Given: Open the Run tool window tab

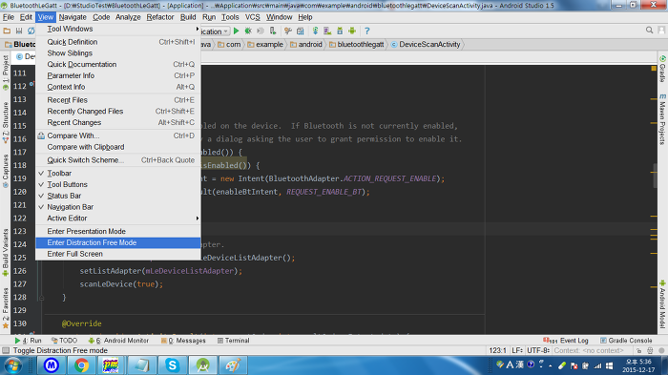Looking at the screenshot, I should (x=28, y=341).
